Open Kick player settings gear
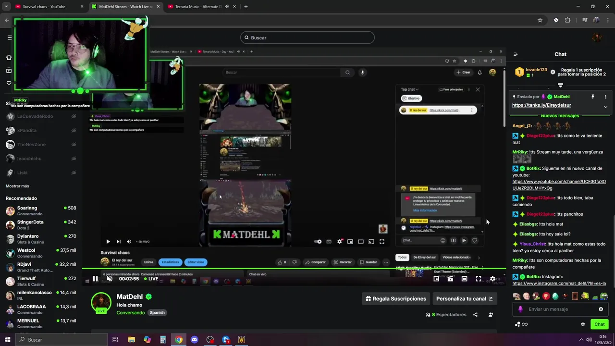 click(492, 279)
